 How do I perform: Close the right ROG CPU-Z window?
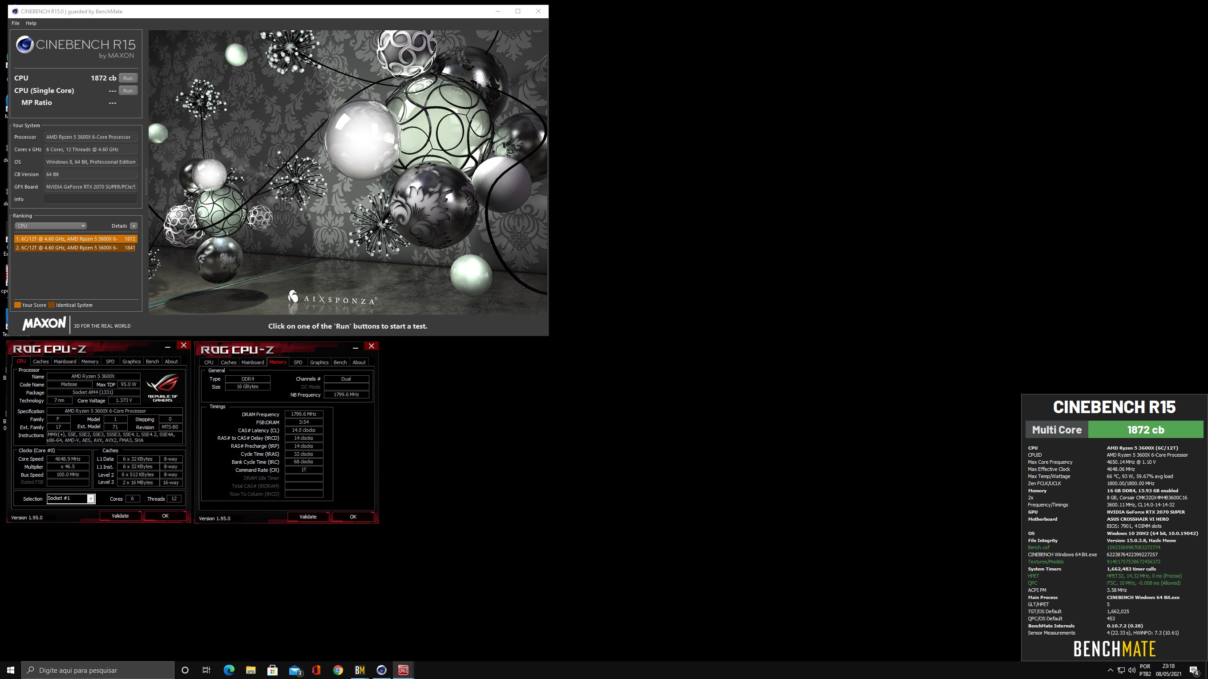pyautogui.click(x=372, y=346)
